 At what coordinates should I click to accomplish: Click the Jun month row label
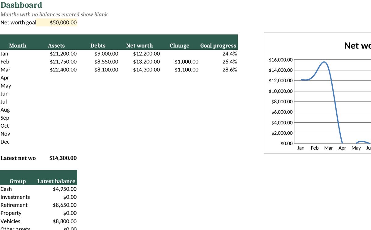click(x=5, y=94)
